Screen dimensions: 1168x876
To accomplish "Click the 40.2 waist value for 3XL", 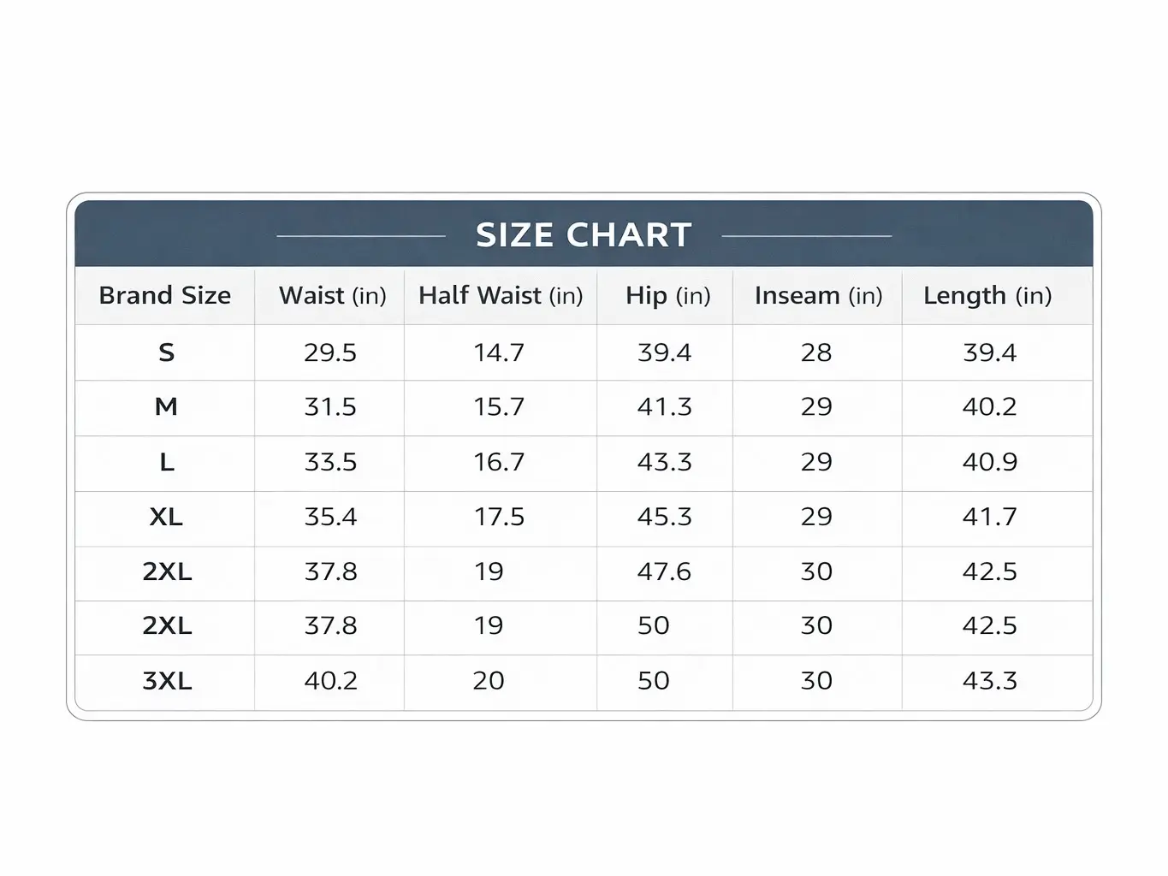I will [x=331, y=681].
